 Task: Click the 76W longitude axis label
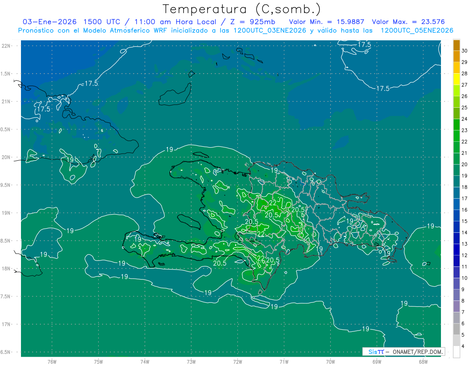coord(51,362)
